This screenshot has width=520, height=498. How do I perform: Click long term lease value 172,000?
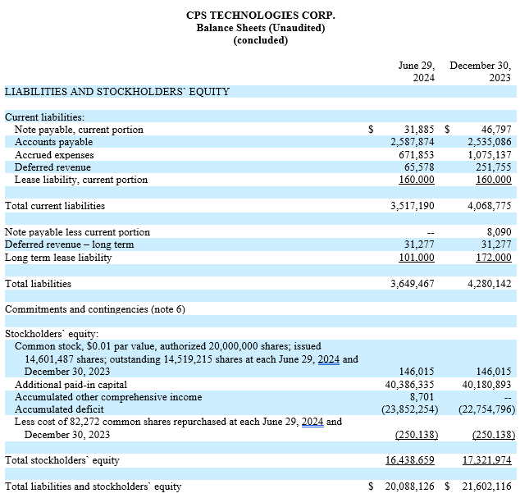pyautogui.click(x=494, y=258)
